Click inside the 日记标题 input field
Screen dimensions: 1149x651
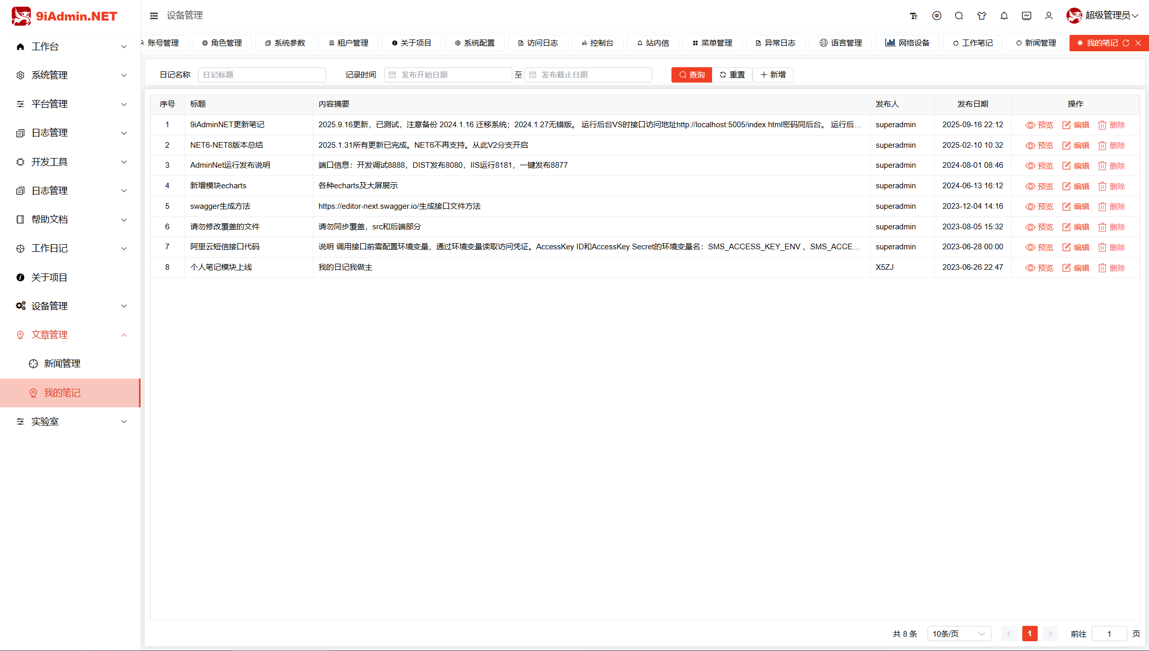[262, 74]
